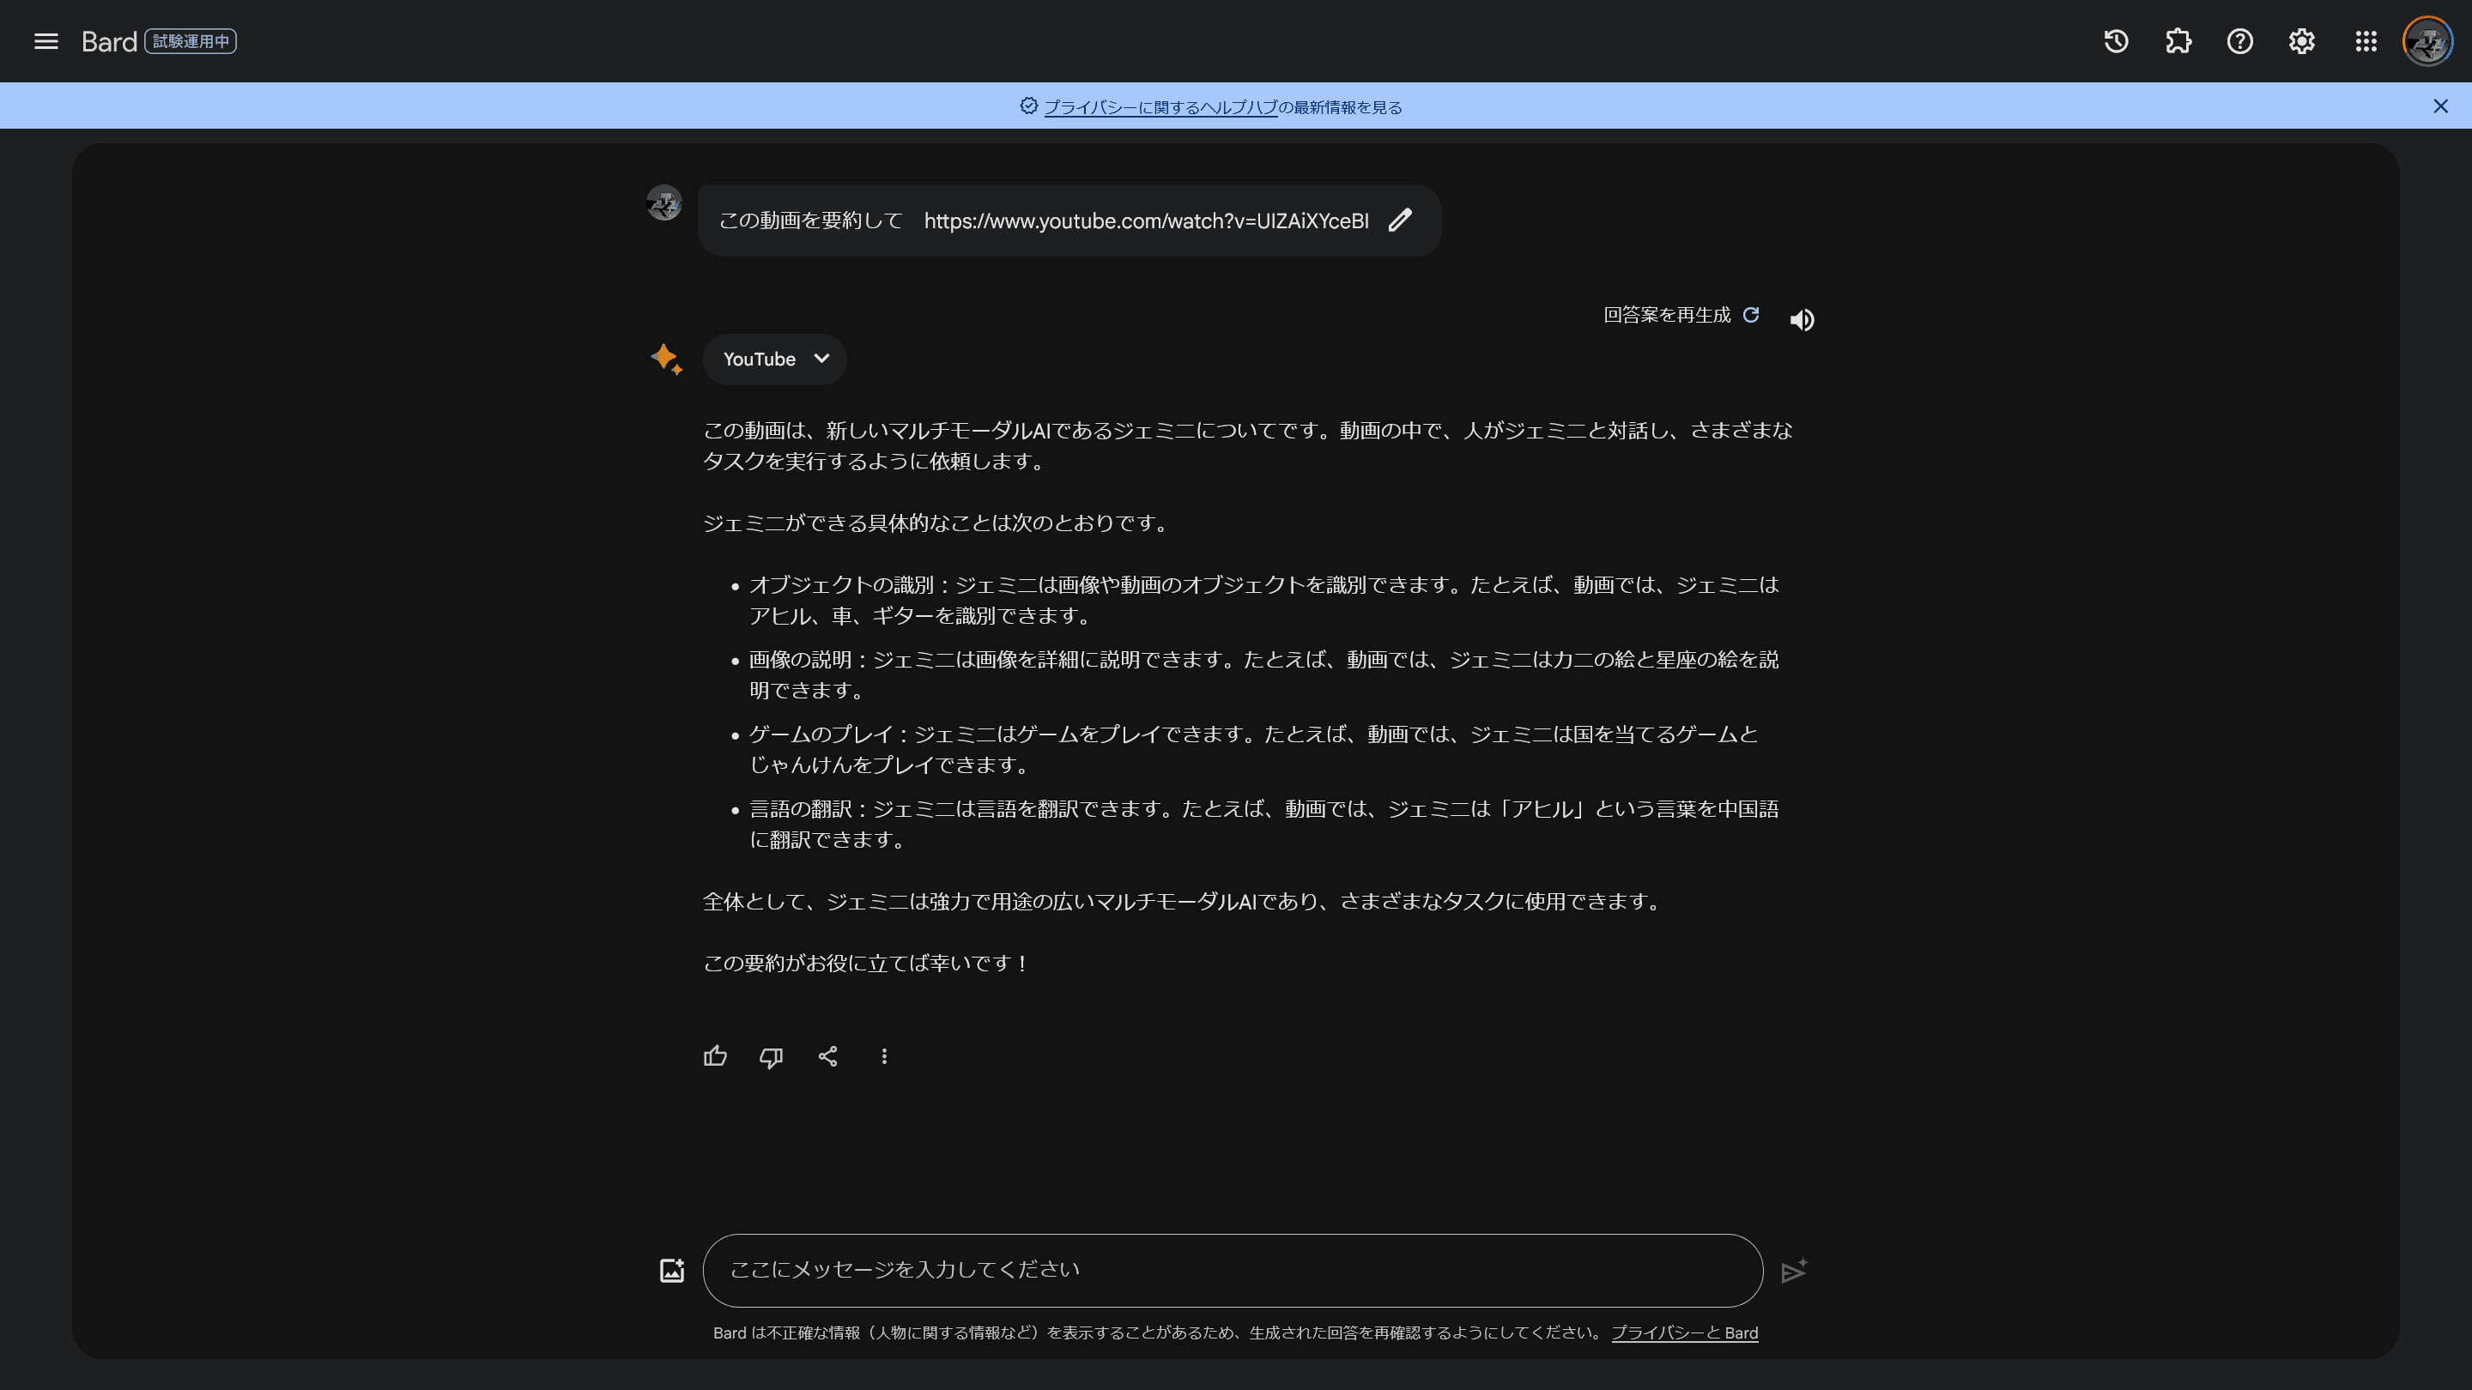Close the privacy help hub banner
Screen dimensions: 2472x1390
pyautogui.click(x=2440, y=106)
